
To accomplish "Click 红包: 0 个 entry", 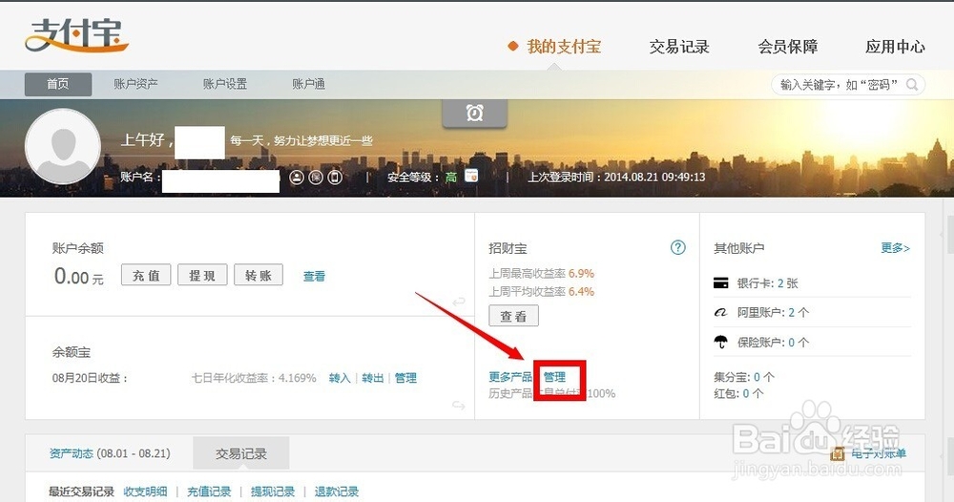I will [738, 393].
